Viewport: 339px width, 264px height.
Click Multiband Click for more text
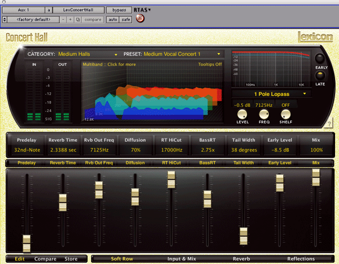[109, 64]
